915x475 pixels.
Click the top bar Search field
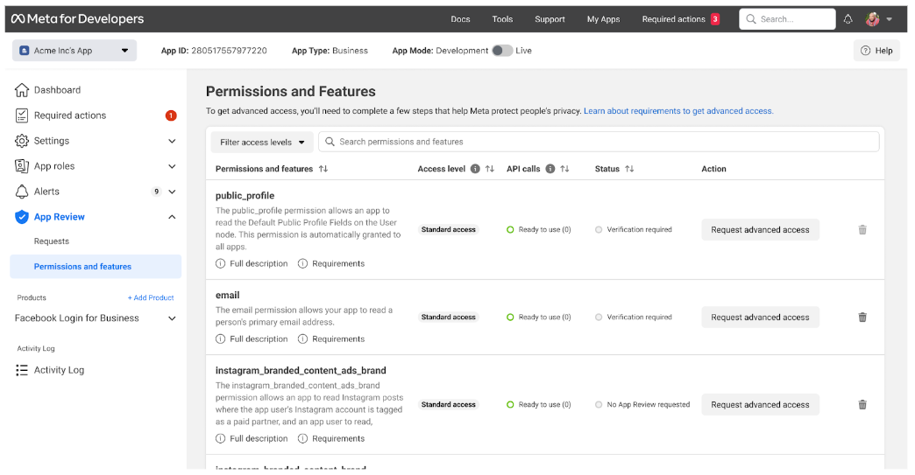click(x=787, y=19)
